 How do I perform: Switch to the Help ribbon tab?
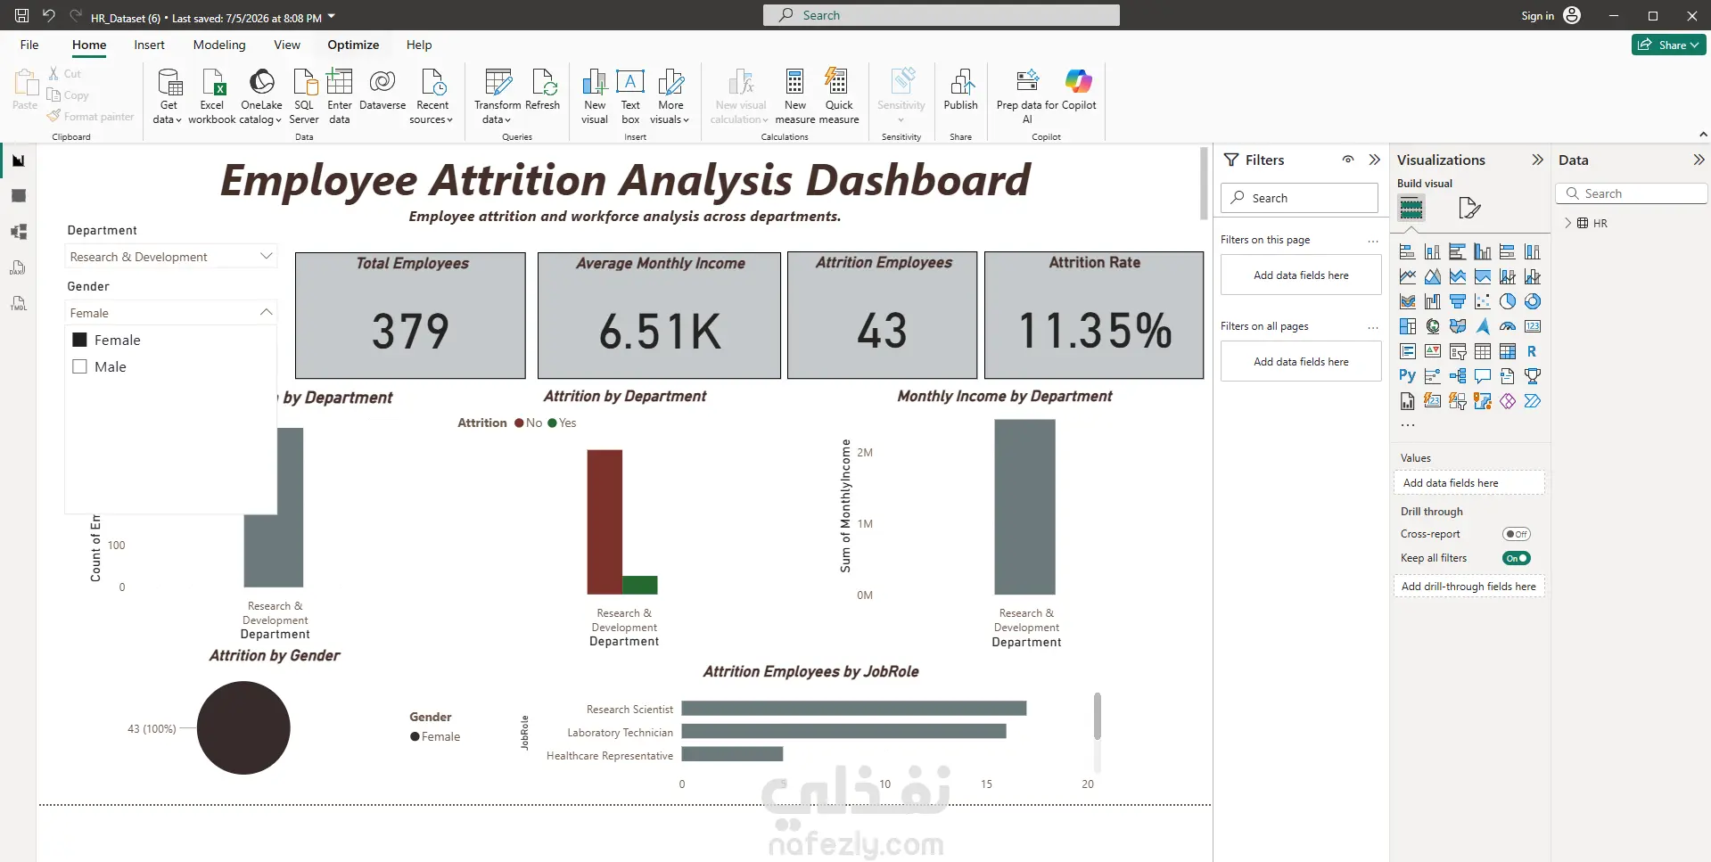[x=419, y=45]
